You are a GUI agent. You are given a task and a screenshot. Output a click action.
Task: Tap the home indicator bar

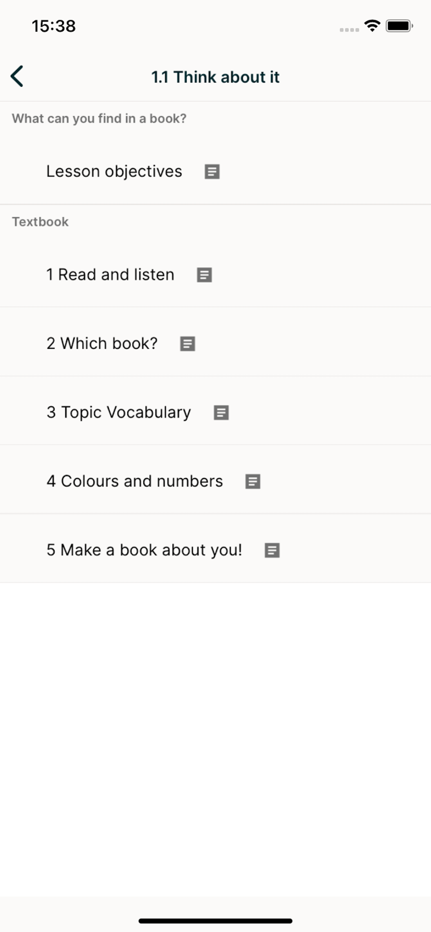[215, 921]
